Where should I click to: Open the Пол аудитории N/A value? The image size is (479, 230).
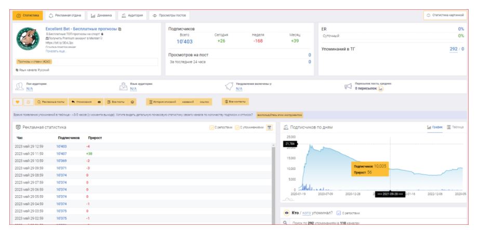click(x=29, y=89)
